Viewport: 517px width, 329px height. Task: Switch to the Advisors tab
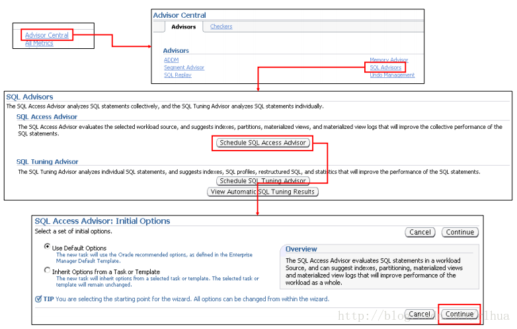pyautogui.click(x=183, y=27)
